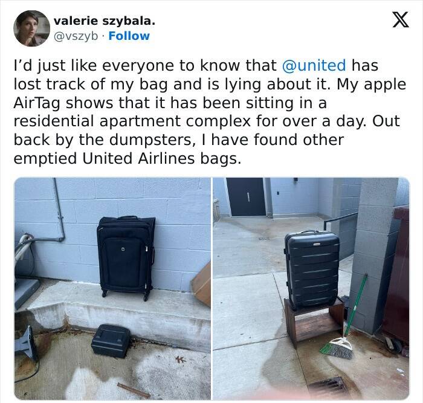Viewport: 423px width, 403px height.
Task: Click the black soft-sided suitcase against the wall
Action: tap(126, 257)
